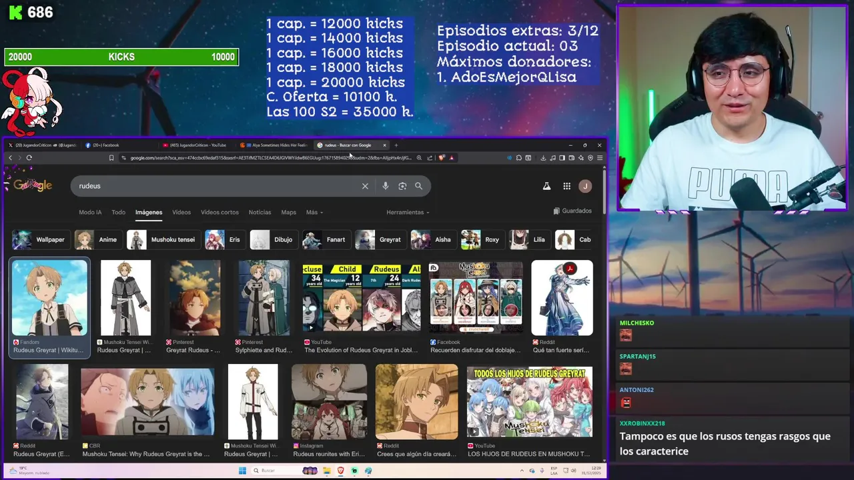Viewport: 854px width, 480px height.
Task: Reload the Google page
Action: click(x=29, y=158)
